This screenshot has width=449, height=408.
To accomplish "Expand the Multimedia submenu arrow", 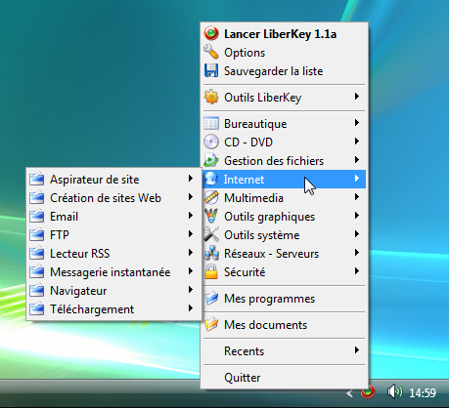I will pos(357,197).
